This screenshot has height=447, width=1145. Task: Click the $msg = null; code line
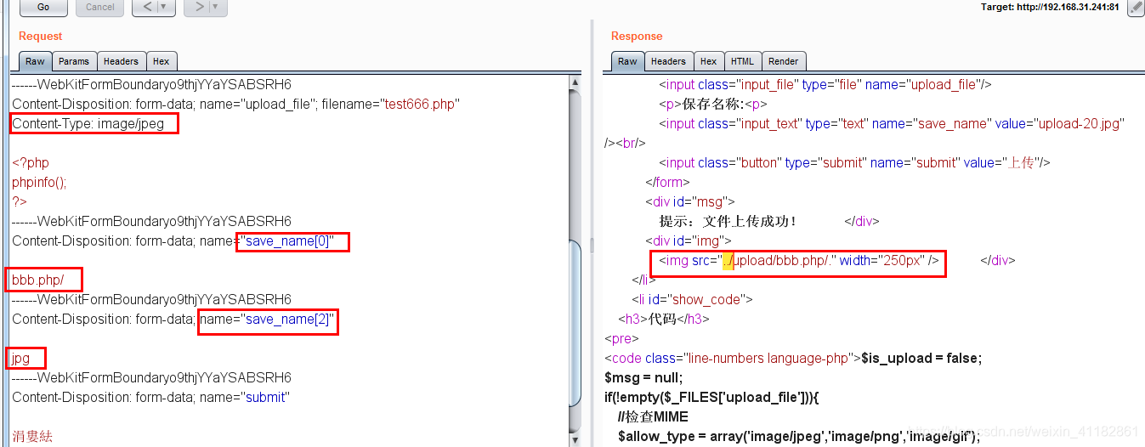(643, 378)
